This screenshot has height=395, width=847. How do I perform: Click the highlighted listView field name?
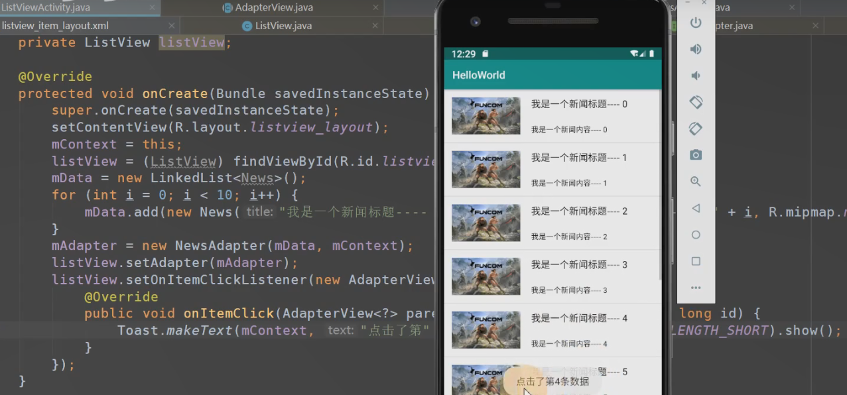click(x=192, y=42)
